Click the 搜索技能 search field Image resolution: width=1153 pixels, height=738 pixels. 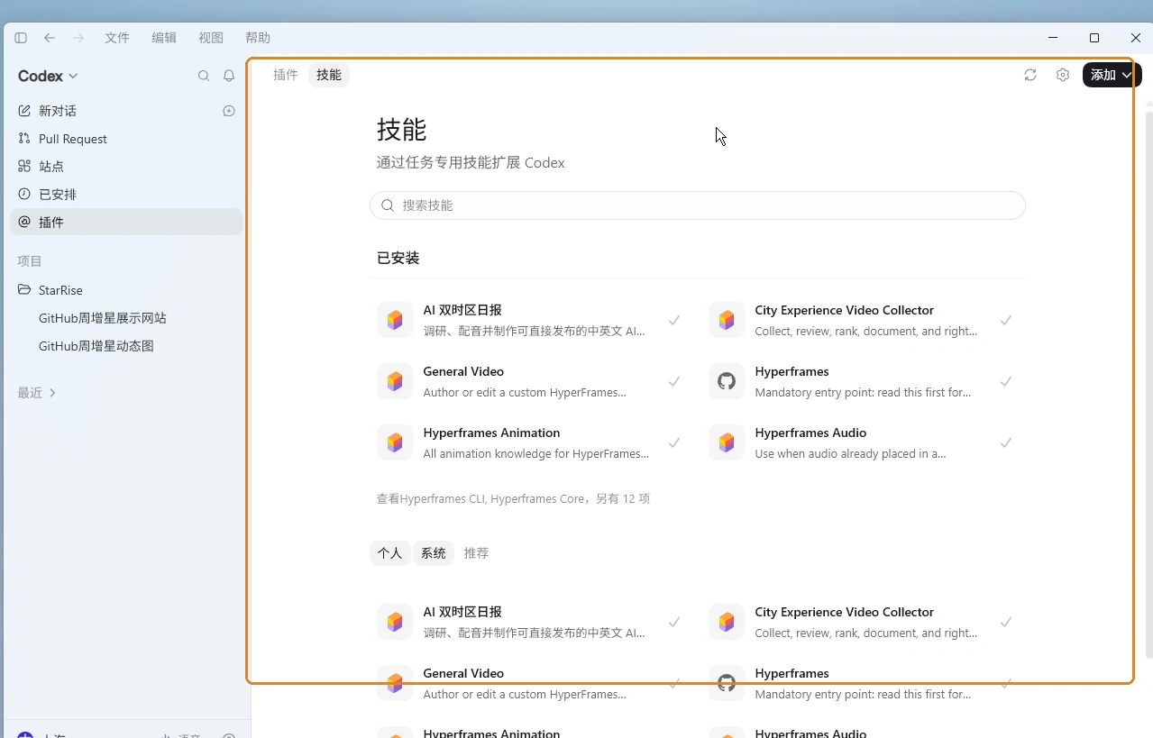[698, 205]
